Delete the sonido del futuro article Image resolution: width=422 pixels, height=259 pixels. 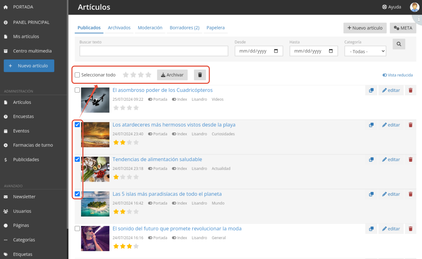(411, 229)
